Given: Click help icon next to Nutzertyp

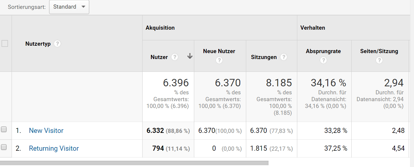Looking at the screenshot, I should click(x=58, y=44).
